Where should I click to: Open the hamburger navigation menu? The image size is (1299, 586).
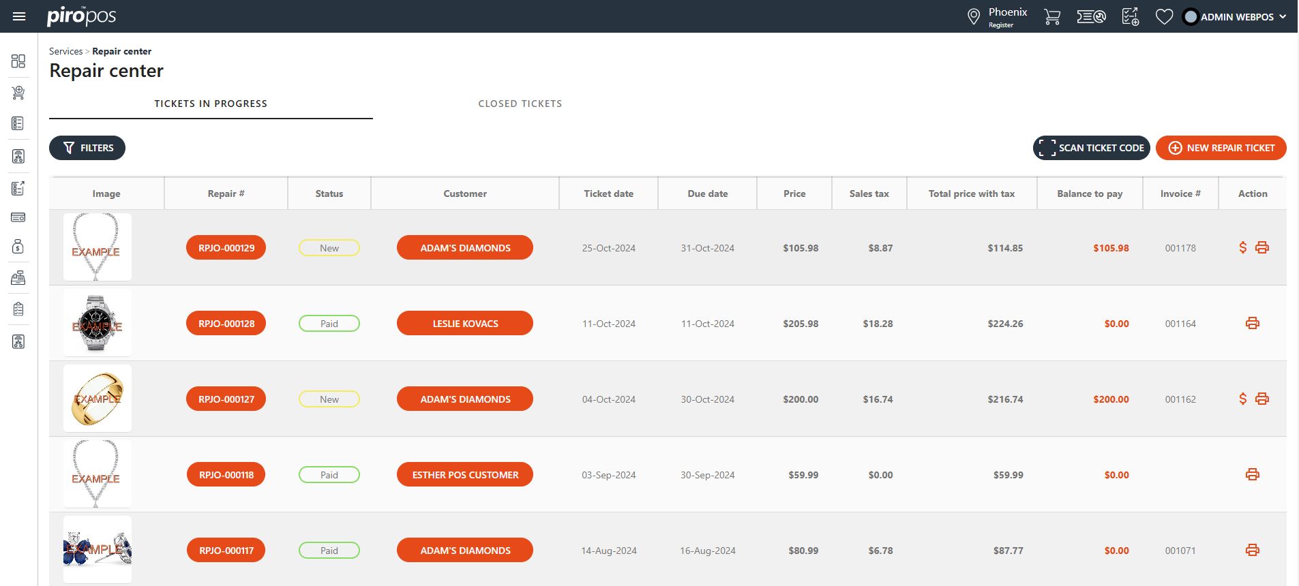(19, 16)
